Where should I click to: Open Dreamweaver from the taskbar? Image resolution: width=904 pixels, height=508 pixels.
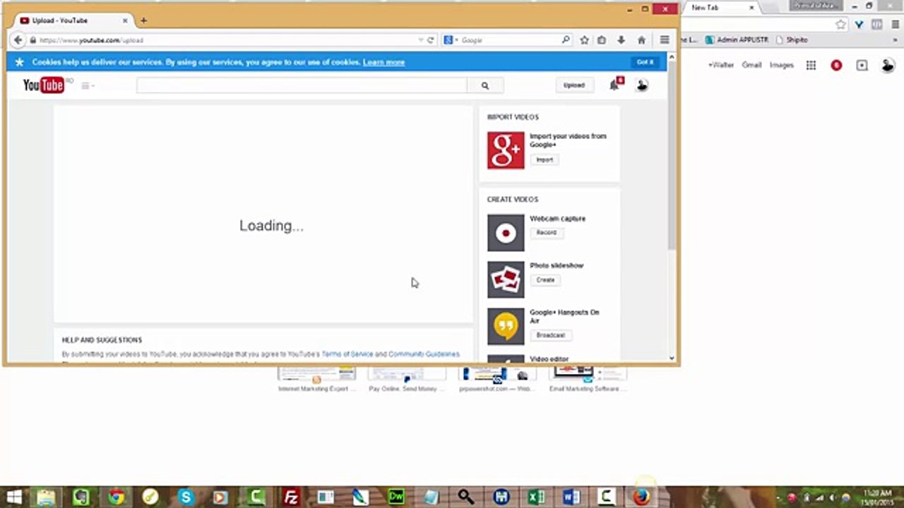396,497
